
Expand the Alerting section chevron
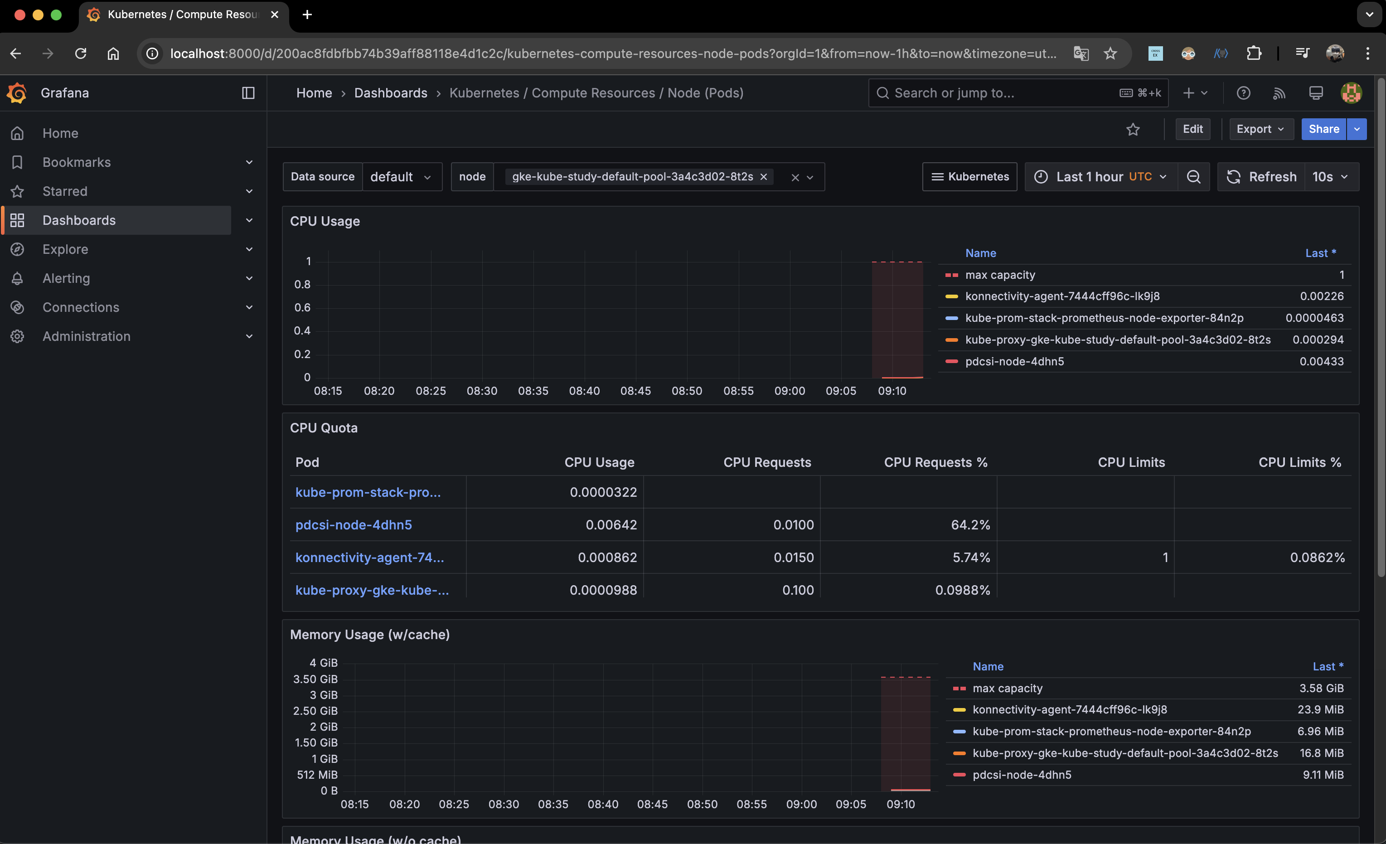pyautogui.click(x=249, y=278)
